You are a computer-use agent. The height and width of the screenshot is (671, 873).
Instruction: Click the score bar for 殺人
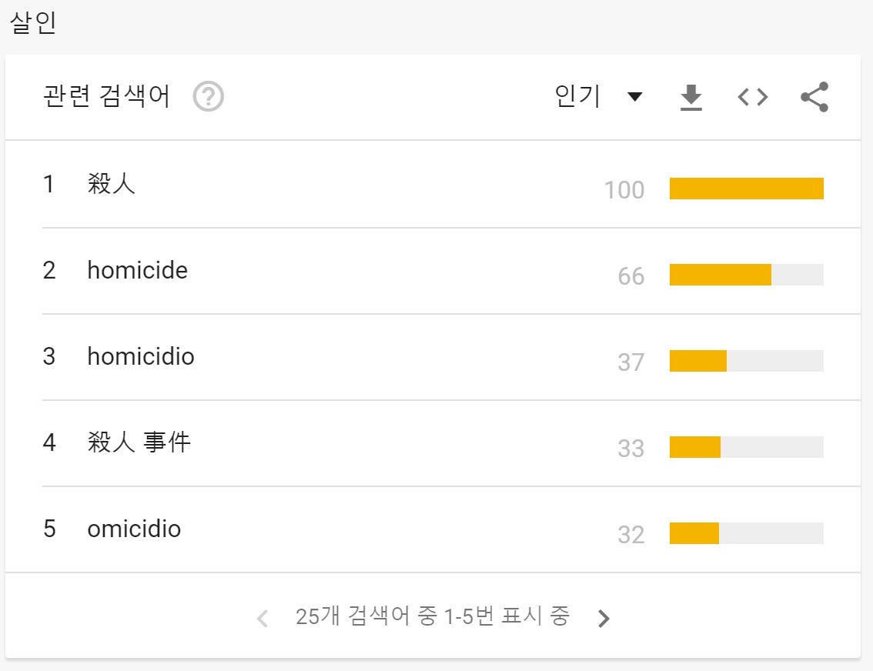[x=746, y=189]
